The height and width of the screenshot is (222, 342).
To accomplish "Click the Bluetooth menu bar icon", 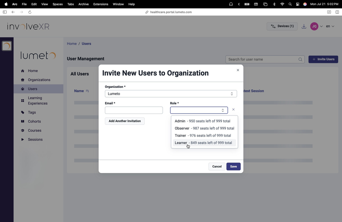I will (274, 4).
